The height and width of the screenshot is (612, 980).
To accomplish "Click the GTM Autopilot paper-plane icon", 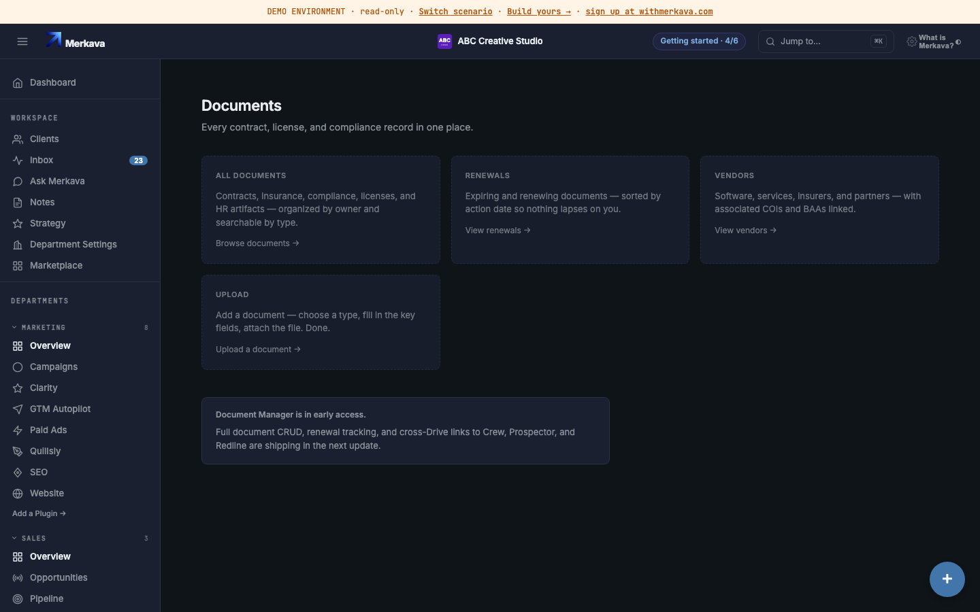I will coord(18,409).
